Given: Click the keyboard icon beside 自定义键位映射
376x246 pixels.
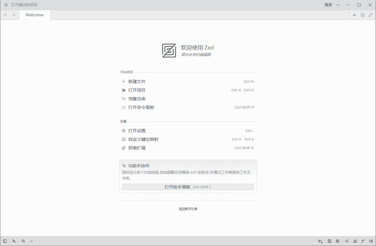Looking at the screenshot, I should click(x=124, y=139).
